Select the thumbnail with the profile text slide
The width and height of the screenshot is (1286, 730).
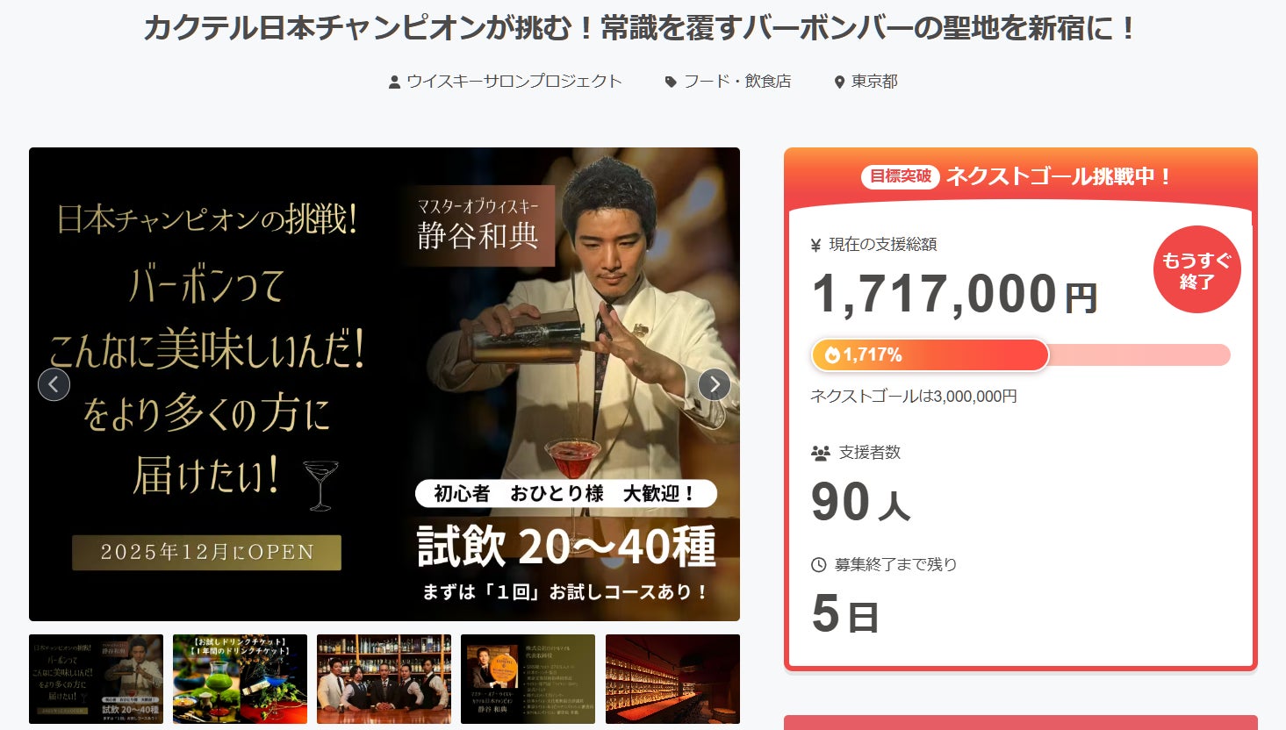pos(528,679)
